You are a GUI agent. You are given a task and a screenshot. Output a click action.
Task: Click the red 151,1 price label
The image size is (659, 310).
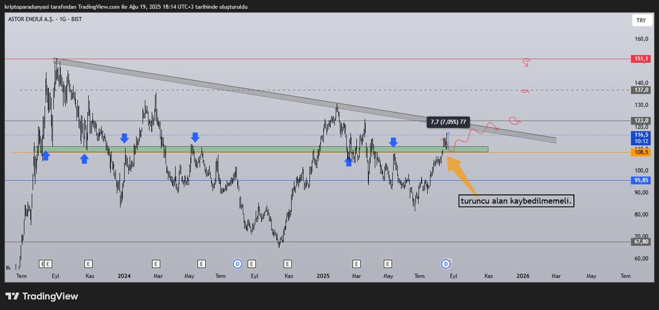click(x=641, y=59)
